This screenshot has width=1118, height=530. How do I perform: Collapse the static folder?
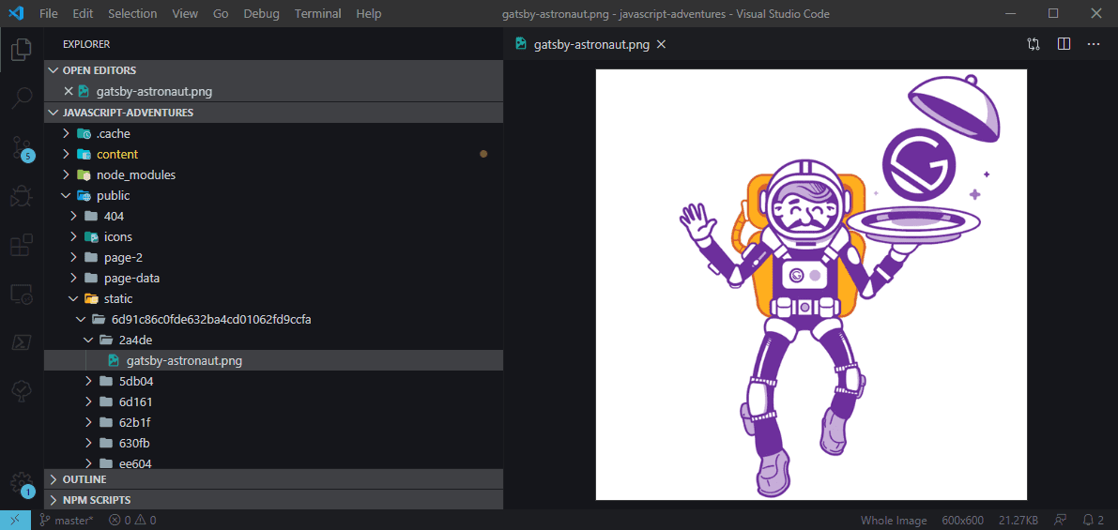click(274, 298)
